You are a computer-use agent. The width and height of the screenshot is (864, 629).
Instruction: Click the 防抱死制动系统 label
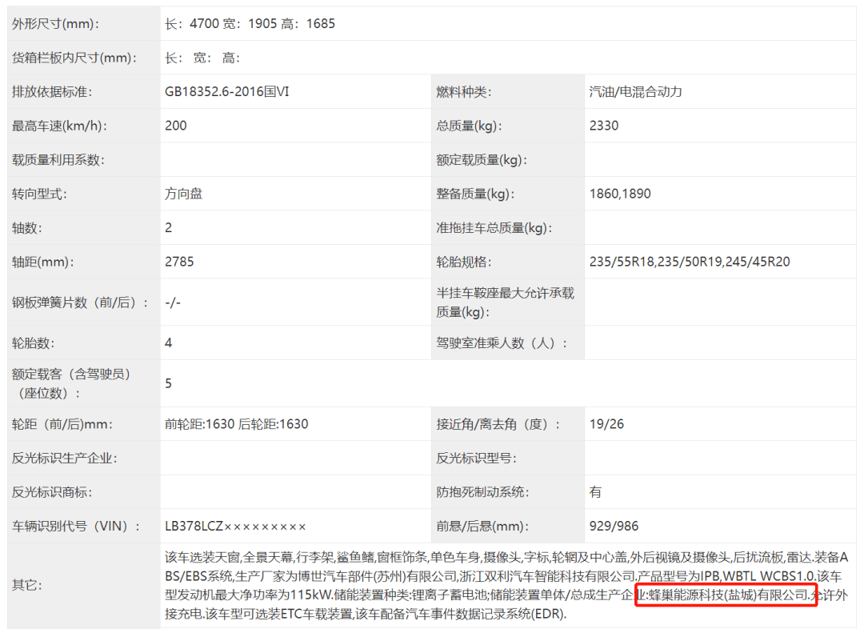click(x=482, y=492)
